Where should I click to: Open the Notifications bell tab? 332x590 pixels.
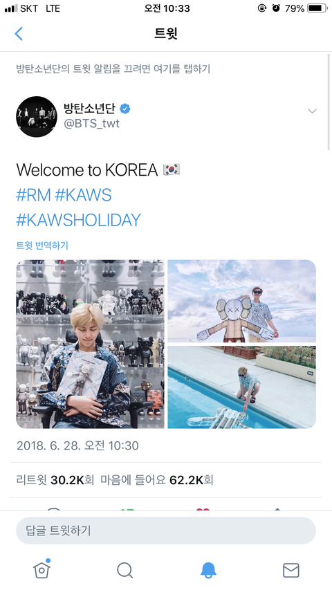[x=207, y=570]
